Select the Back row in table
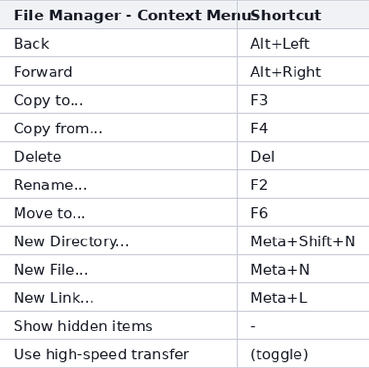The image size is (369, 368). tap(184, 43)
